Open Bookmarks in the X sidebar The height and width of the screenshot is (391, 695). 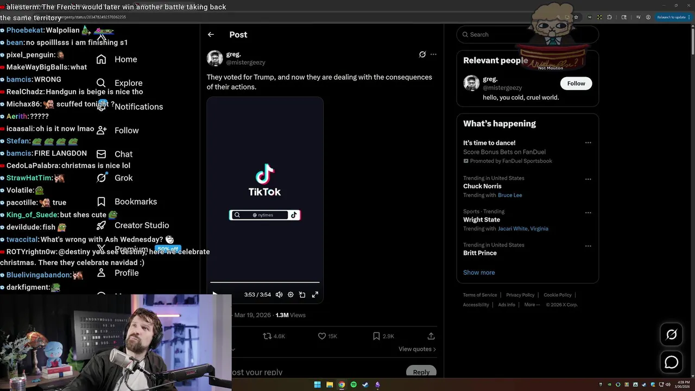tap(127, 201)
